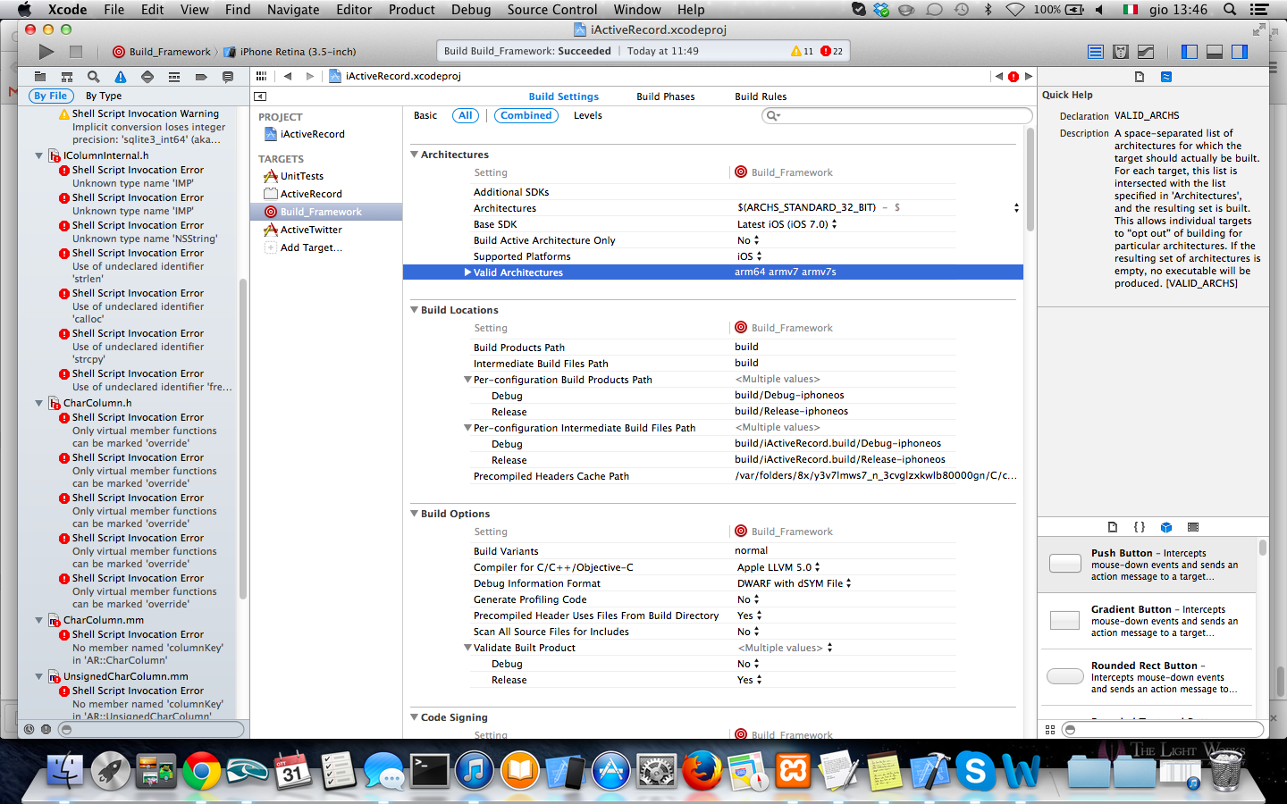This screenshot has height=804, width=1287.
Task: Click the build settings search field
Action: pyautogui.click(x=896, y=115)
